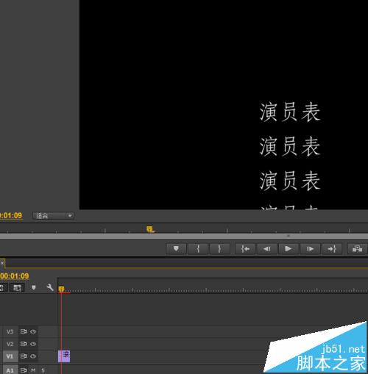Select the V2 track target
This screenshot has width=368, height=374.
click(10, 344)
